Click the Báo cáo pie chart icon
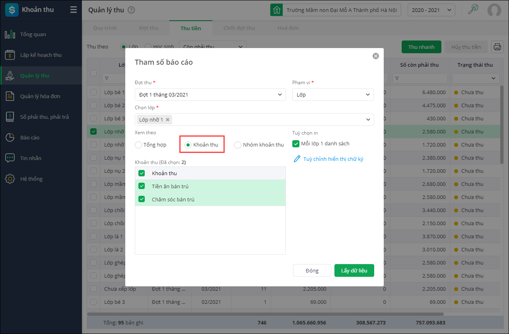 coord(10,138)
